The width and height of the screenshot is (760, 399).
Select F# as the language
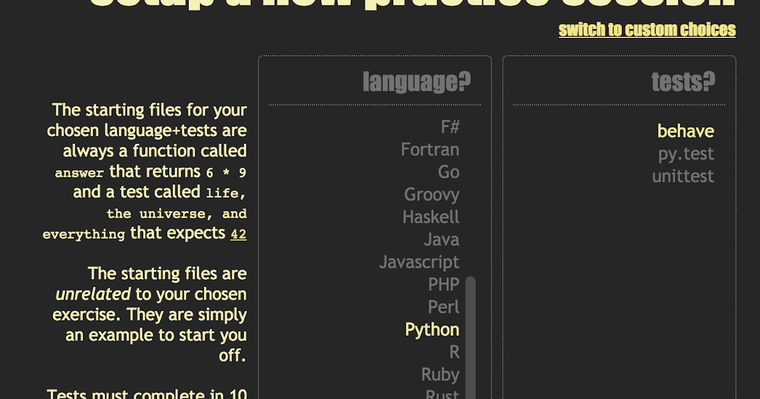tap(451, 127)
